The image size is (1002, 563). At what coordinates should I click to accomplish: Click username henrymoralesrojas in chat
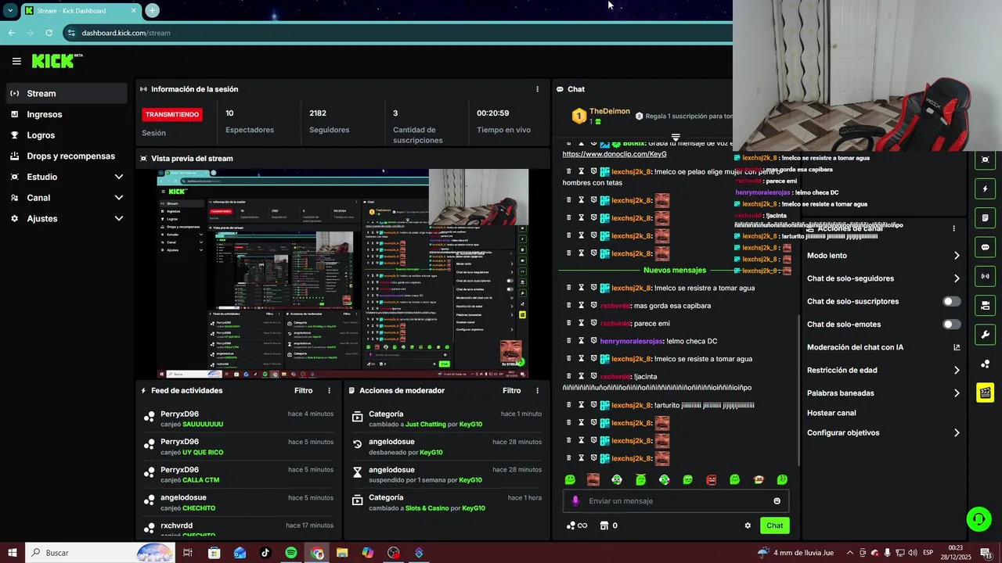tap(631, 341)
